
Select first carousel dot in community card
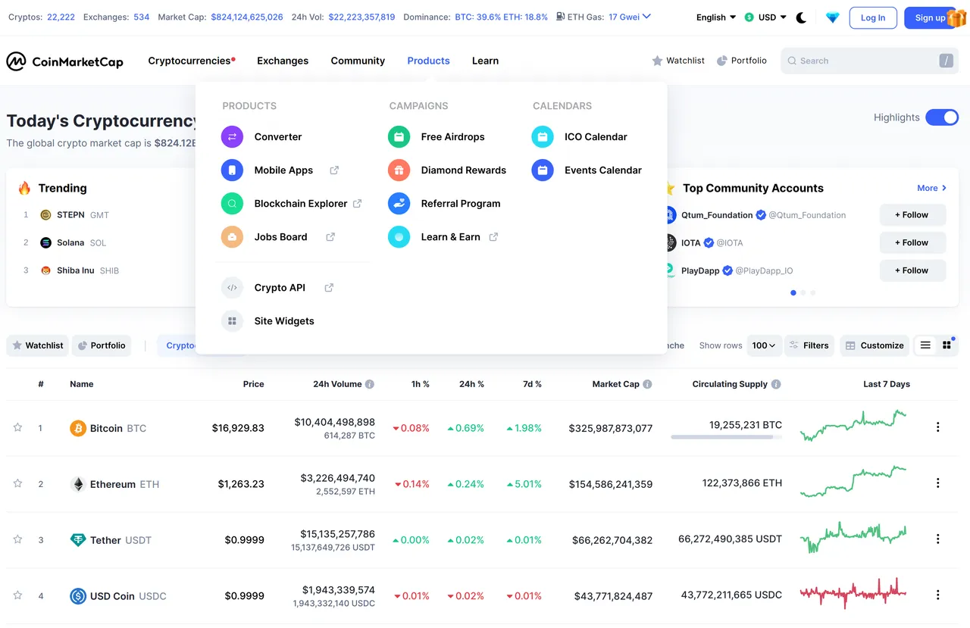click(x=793, y=292)
